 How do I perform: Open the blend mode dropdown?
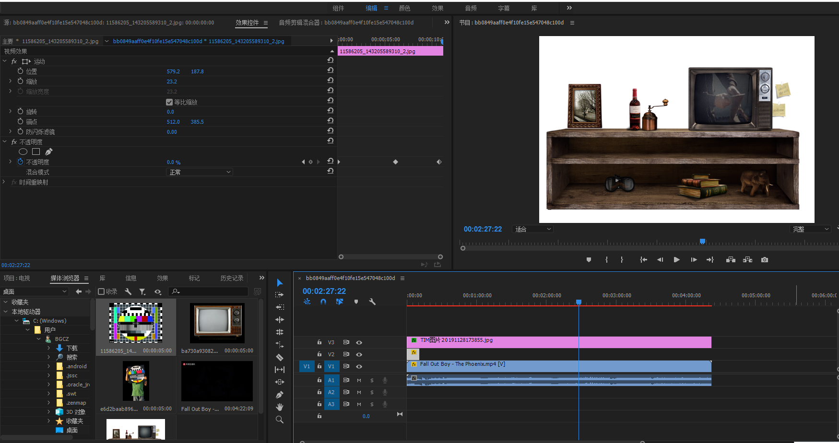pyautogui.click(x=200, y=172)
